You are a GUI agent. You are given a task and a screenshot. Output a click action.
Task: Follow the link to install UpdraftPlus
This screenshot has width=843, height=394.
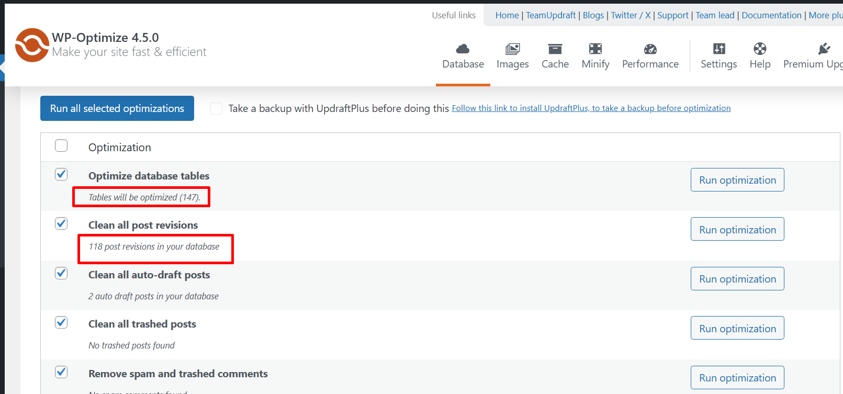591,108
